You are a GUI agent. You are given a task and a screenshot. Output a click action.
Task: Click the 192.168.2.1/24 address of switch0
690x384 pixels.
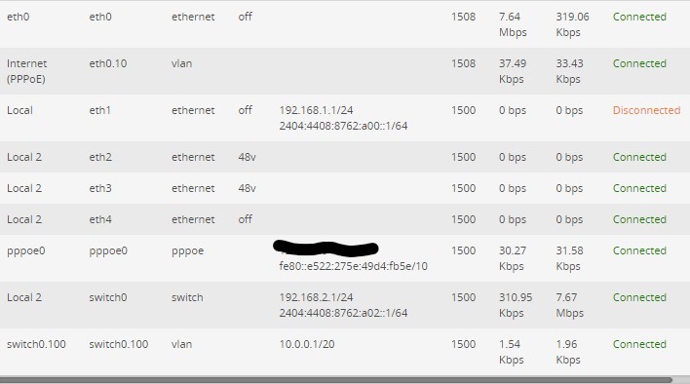click(x=316, y=297)
